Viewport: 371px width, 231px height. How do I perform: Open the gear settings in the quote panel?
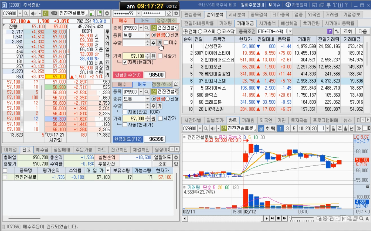coord(107,13)
